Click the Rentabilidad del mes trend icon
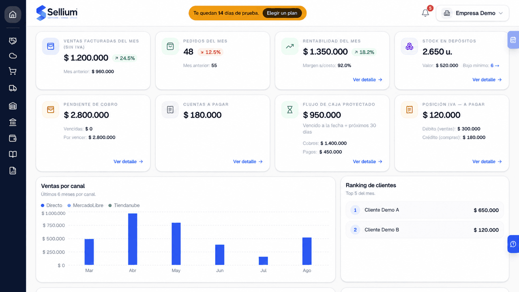519x292 pixels. tap(290, 46)
